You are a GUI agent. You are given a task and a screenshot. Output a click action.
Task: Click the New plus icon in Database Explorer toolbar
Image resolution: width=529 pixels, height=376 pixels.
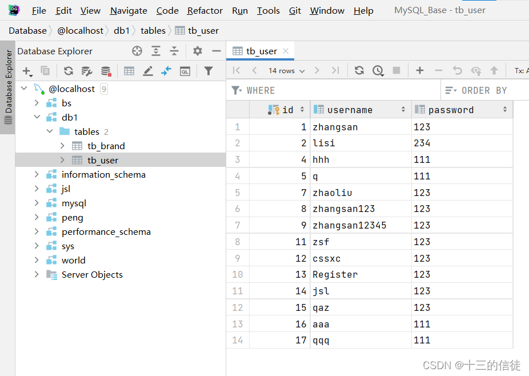click(27, 71)
